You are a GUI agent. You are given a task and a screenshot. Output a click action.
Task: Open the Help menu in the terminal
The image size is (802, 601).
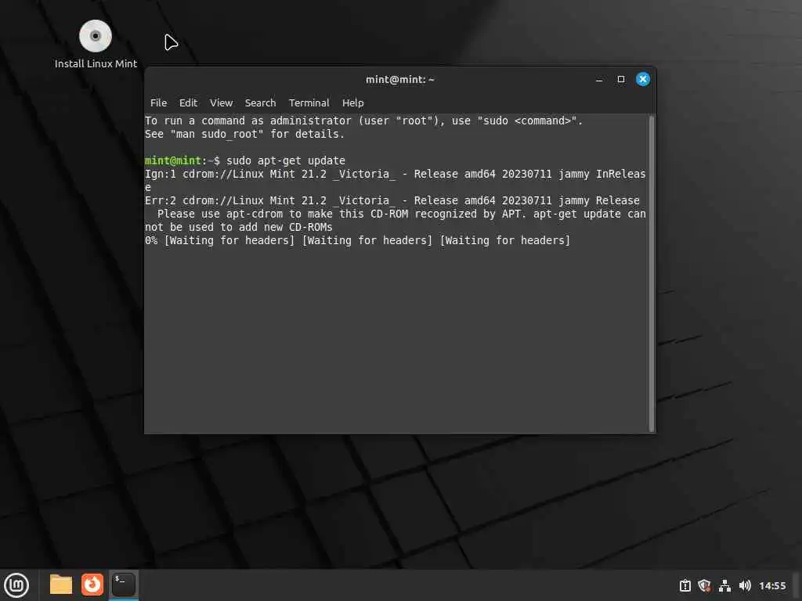(353, 103)
